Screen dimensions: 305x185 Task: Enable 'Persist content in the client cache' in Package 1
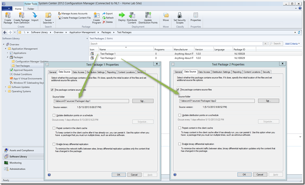(x=54, y=128)
